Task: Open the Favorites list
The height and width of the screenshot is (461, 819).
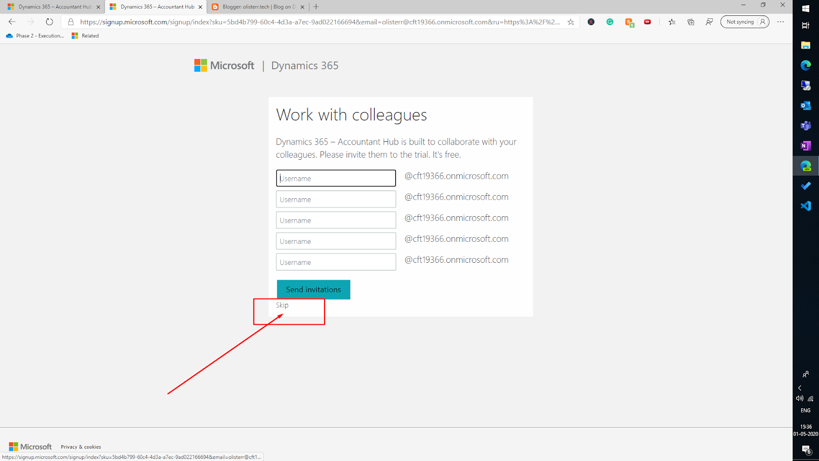Action: pyautogui.click(x=672, y=22)
